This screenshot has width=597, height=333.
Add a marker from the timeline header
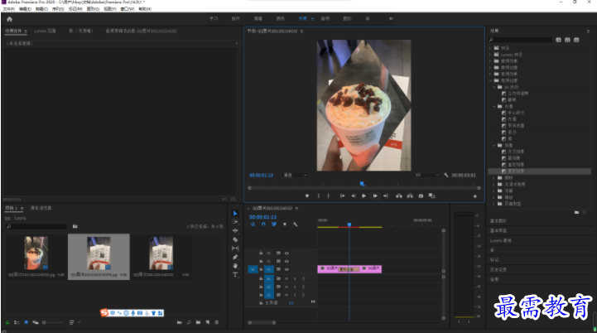tap(284, 224)
